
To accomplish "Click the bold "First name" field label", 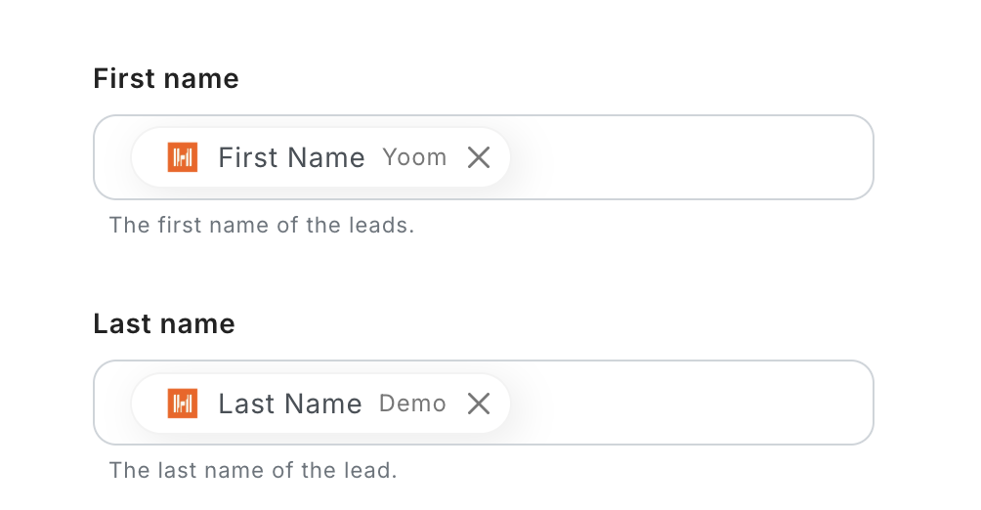I will (x=166, y=78).
